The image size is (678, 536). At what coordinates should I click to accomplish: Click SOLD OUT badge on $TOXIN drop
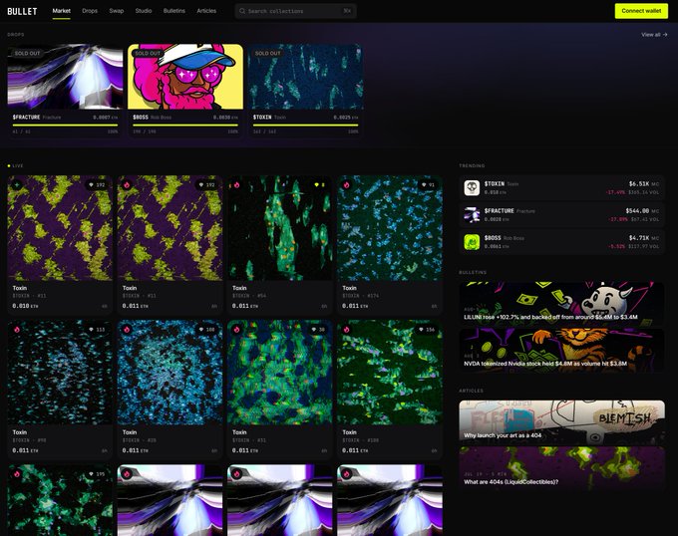(267, 53)
